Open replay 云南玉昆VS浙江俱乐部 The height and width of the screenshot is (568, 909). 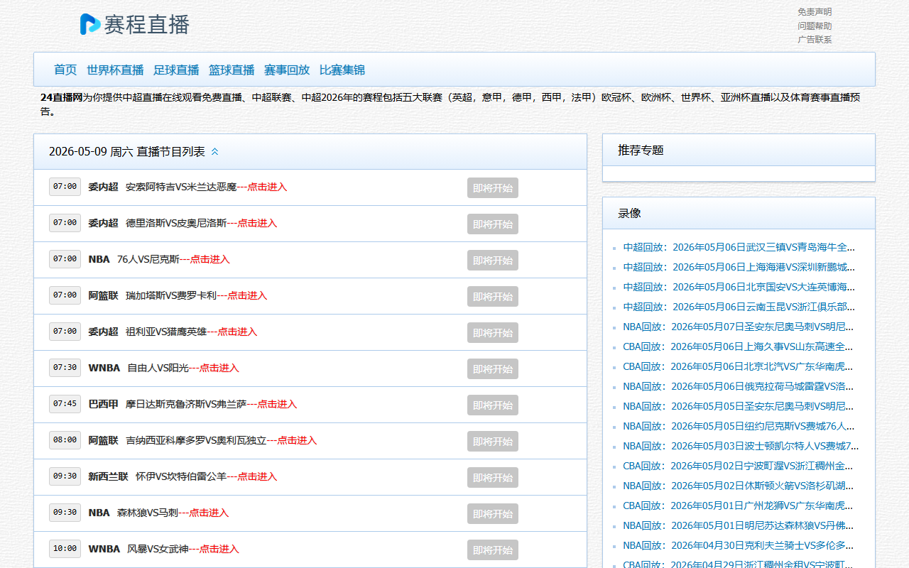click(739, 307)
